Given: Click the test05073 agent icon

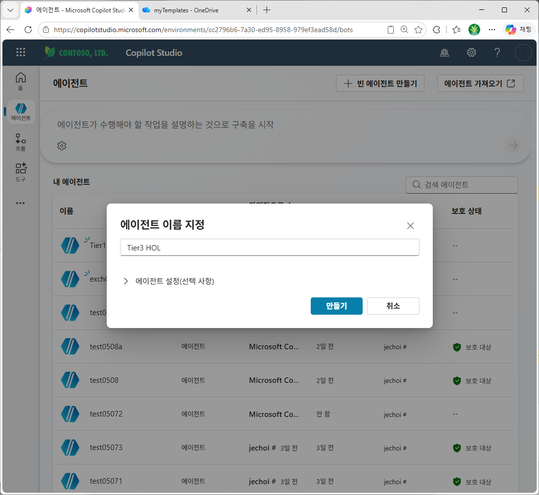Looking at the screenshot, I should 70,448.
